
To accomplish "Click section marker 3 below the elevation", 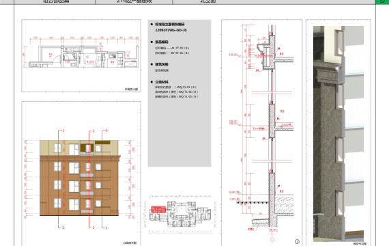I will (x=106, y=228).
